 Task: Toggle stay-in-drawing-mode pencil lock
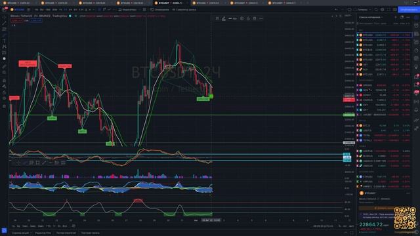tap(5, 86)
